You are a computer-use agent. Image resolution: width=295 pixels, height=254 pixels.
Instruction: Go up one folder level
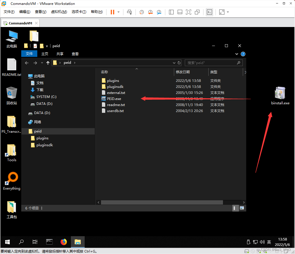[x=48, y=63]
